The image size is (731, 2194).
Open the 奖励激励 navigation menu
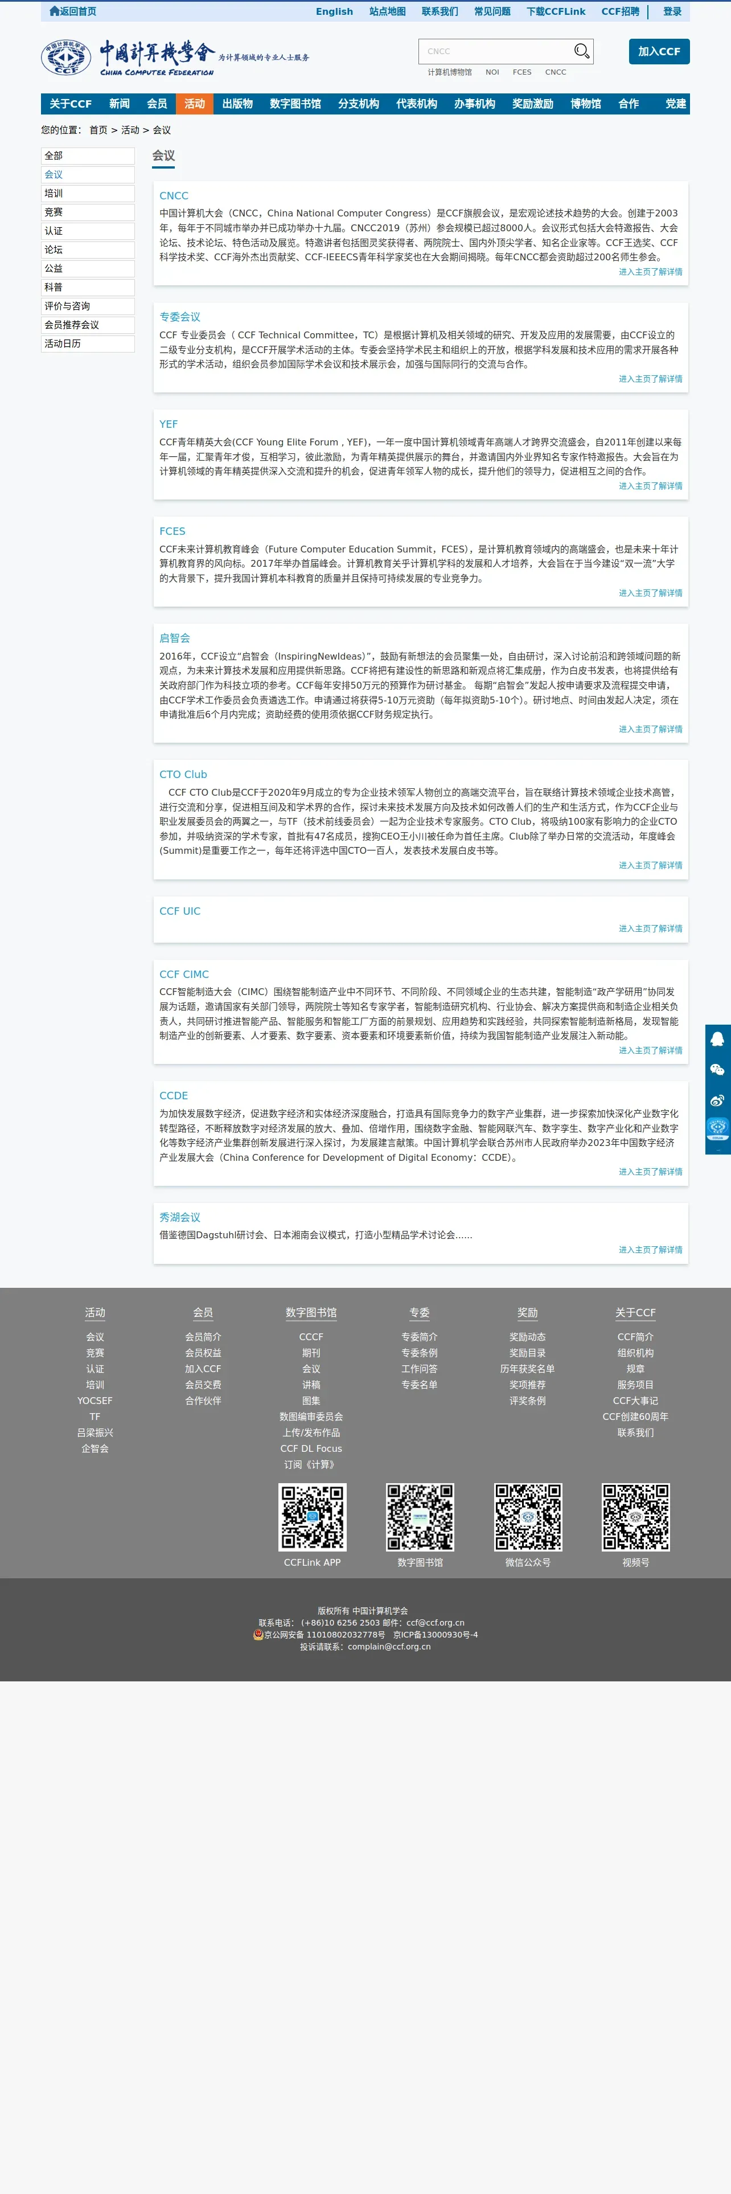tap(533, 104)
